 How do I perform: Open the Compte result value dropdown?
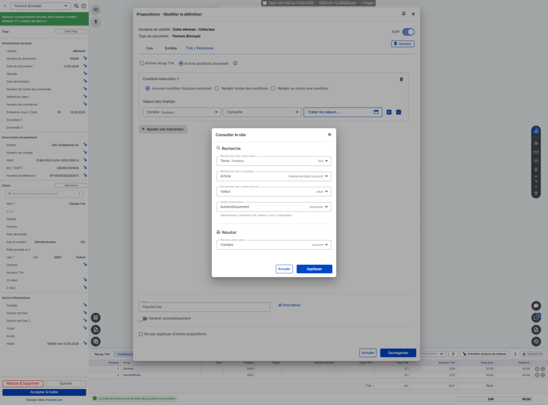pos(273,245)
